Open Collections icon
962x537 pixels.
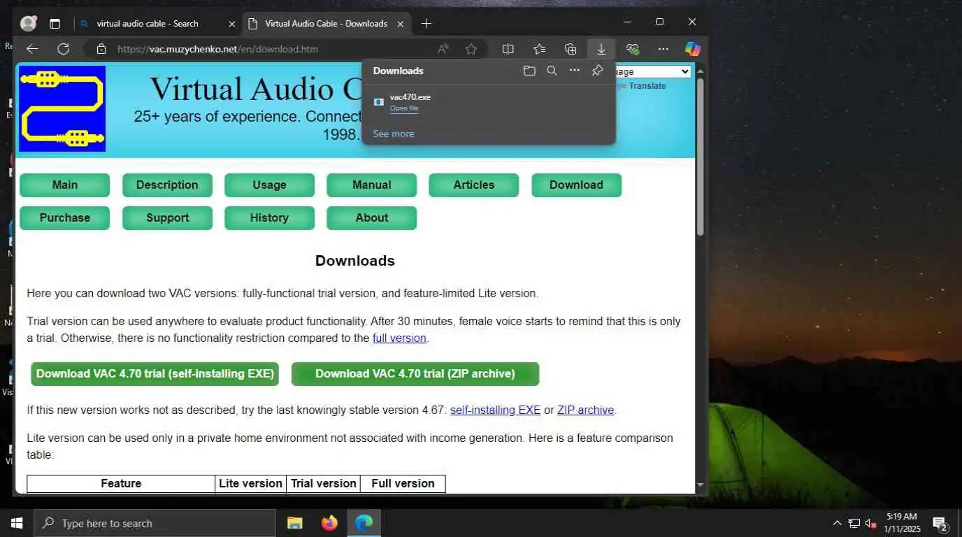(x=570, y=49)
